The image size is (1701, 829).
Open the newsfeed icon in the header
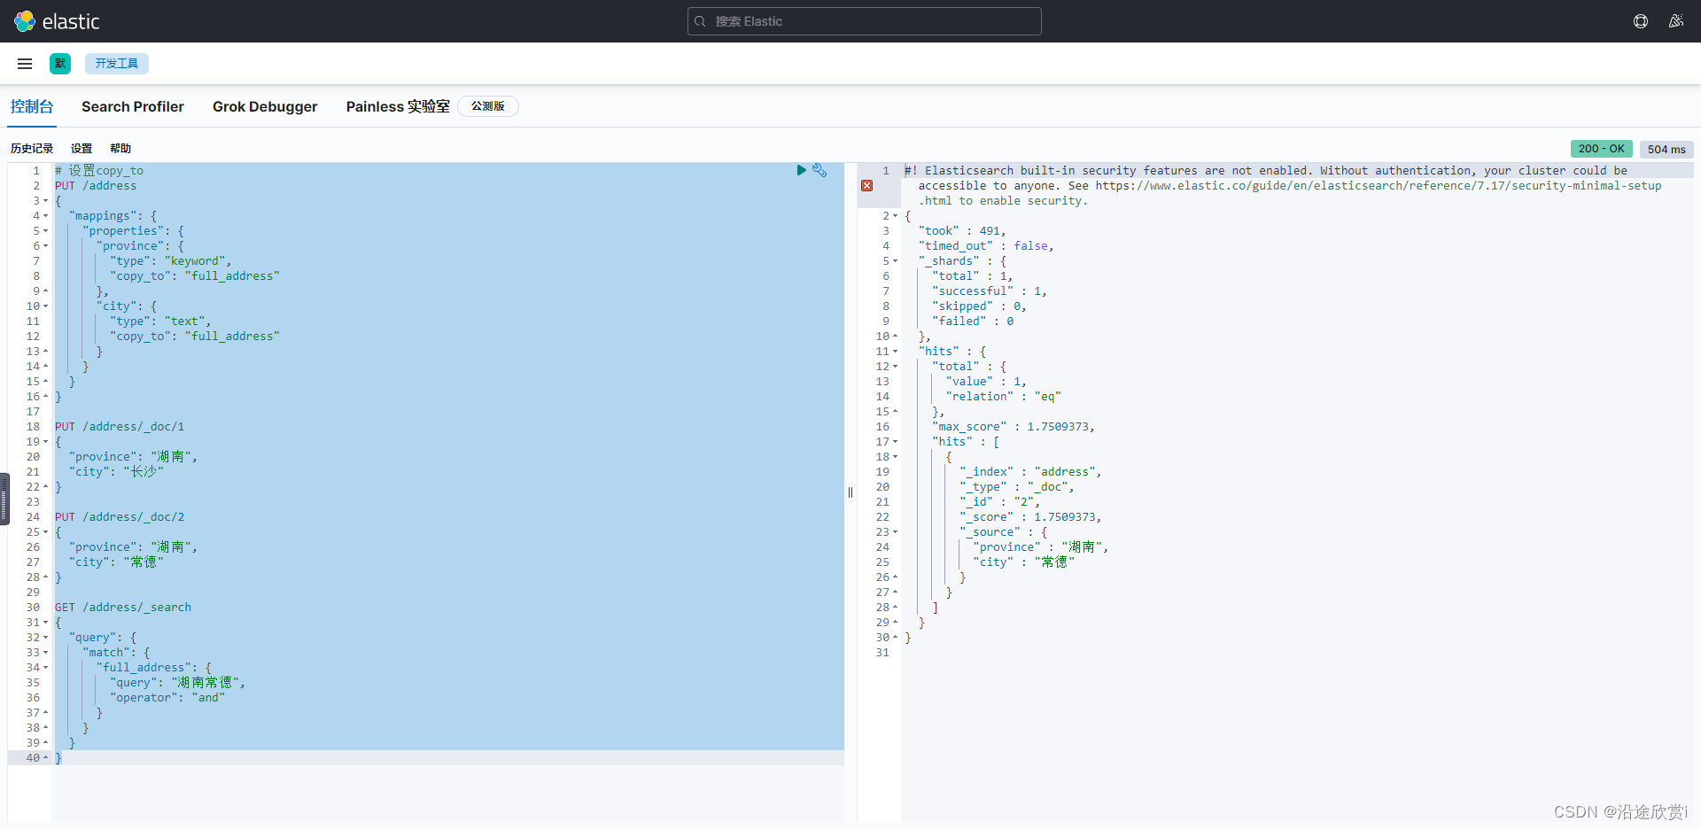tap(1676, 21)
